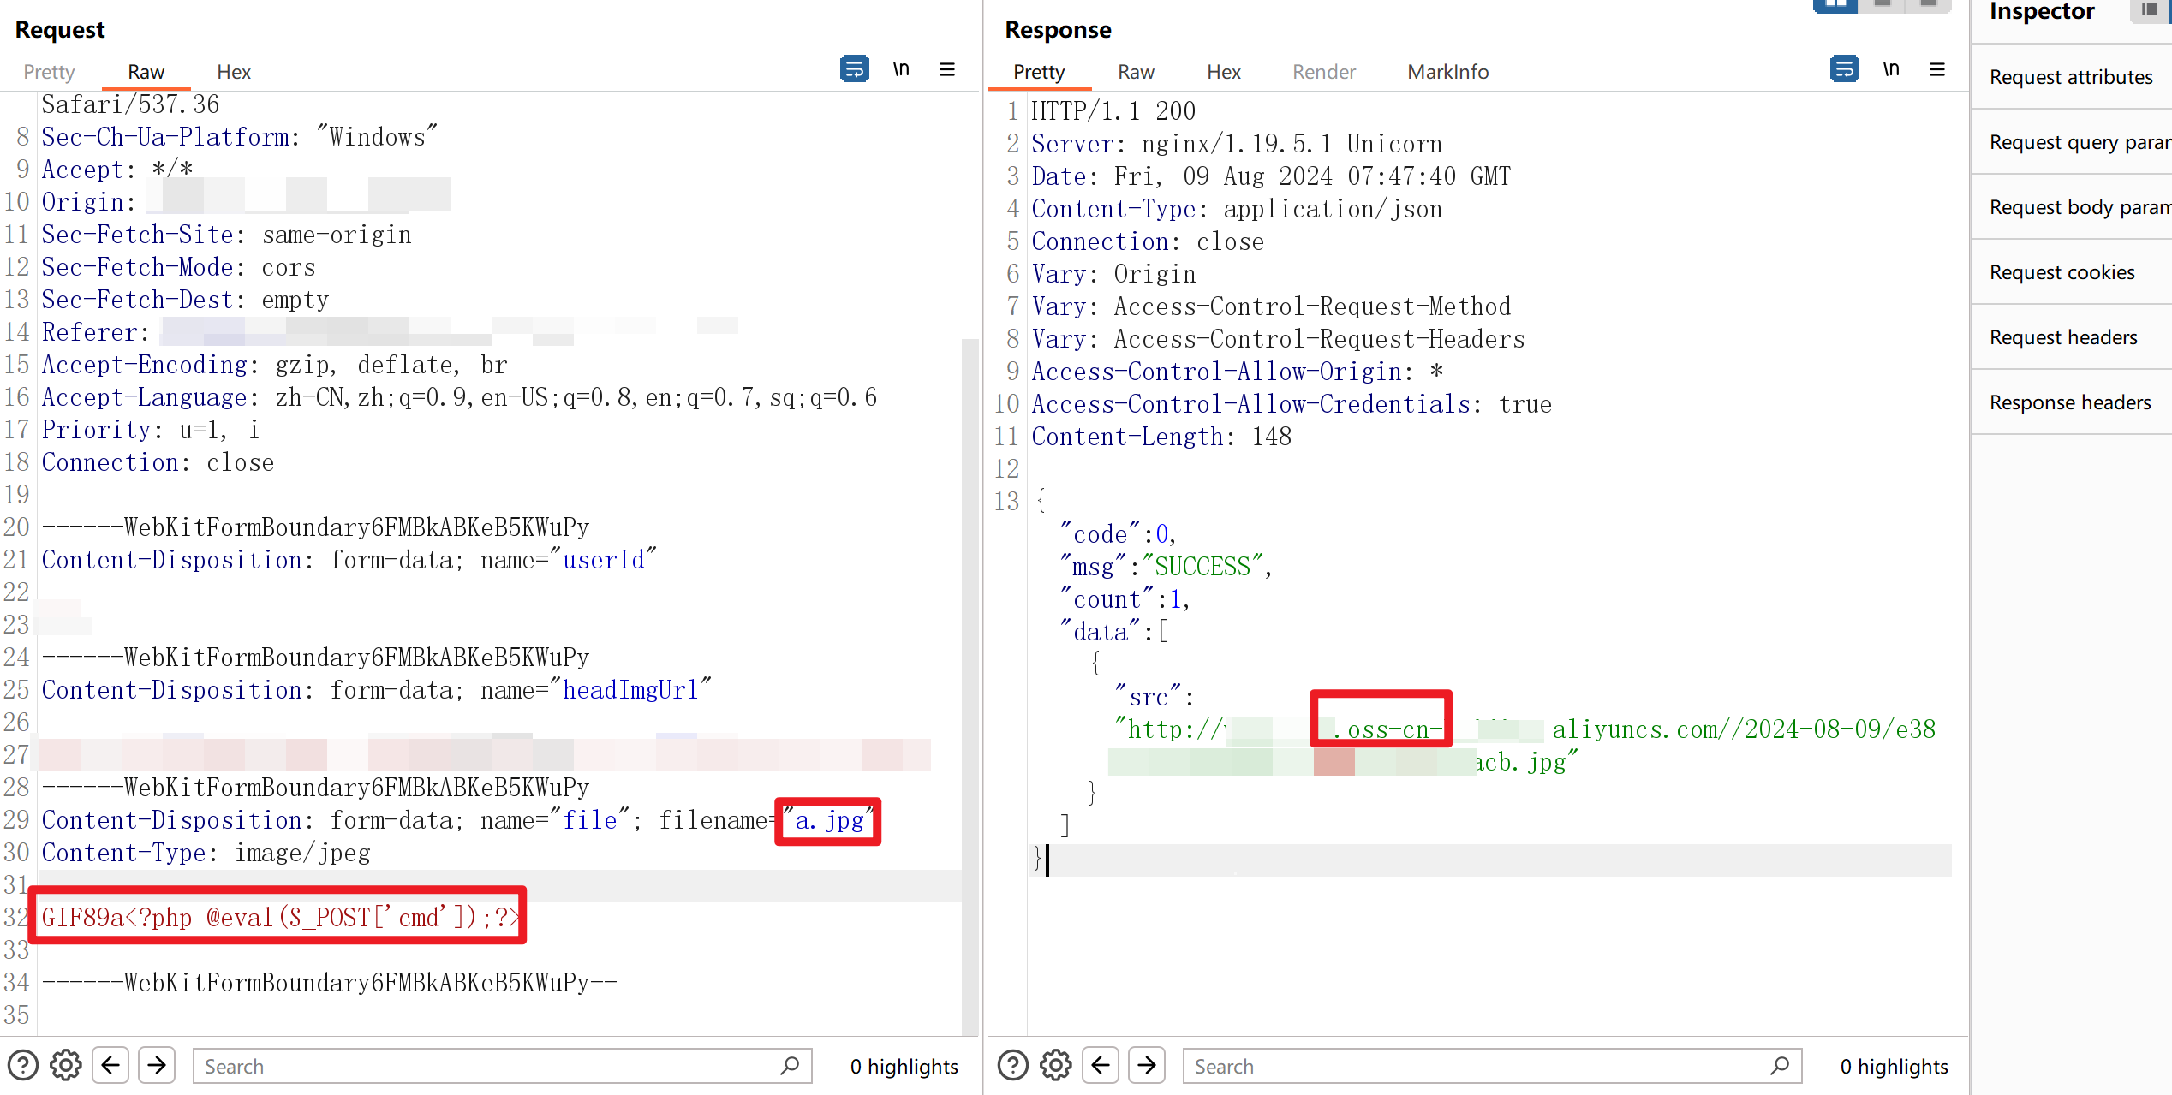Open the Response Render tab
Viewport: 2172px width, 1095px height.
tap(1324, 72)
